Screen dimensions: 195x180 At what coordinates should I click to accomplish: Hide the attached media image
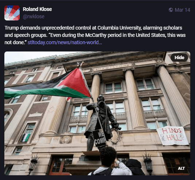pos(179,58)
